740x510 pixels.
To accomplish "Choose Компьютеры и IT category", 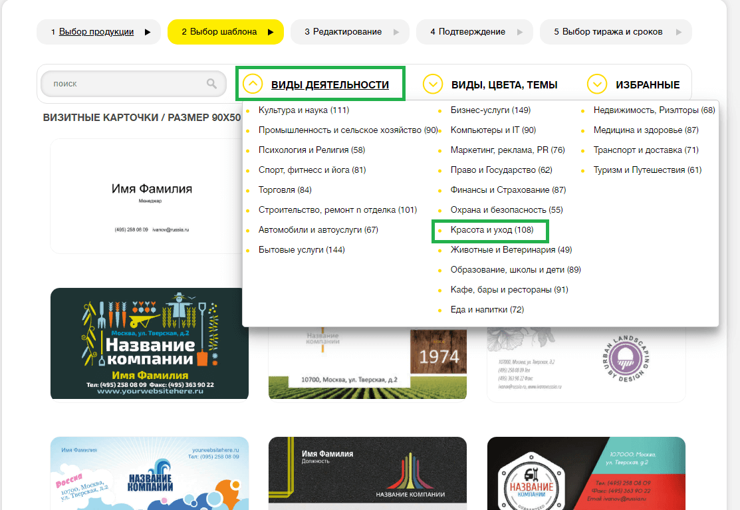I will pyautogui.click(x=493, y=130).
